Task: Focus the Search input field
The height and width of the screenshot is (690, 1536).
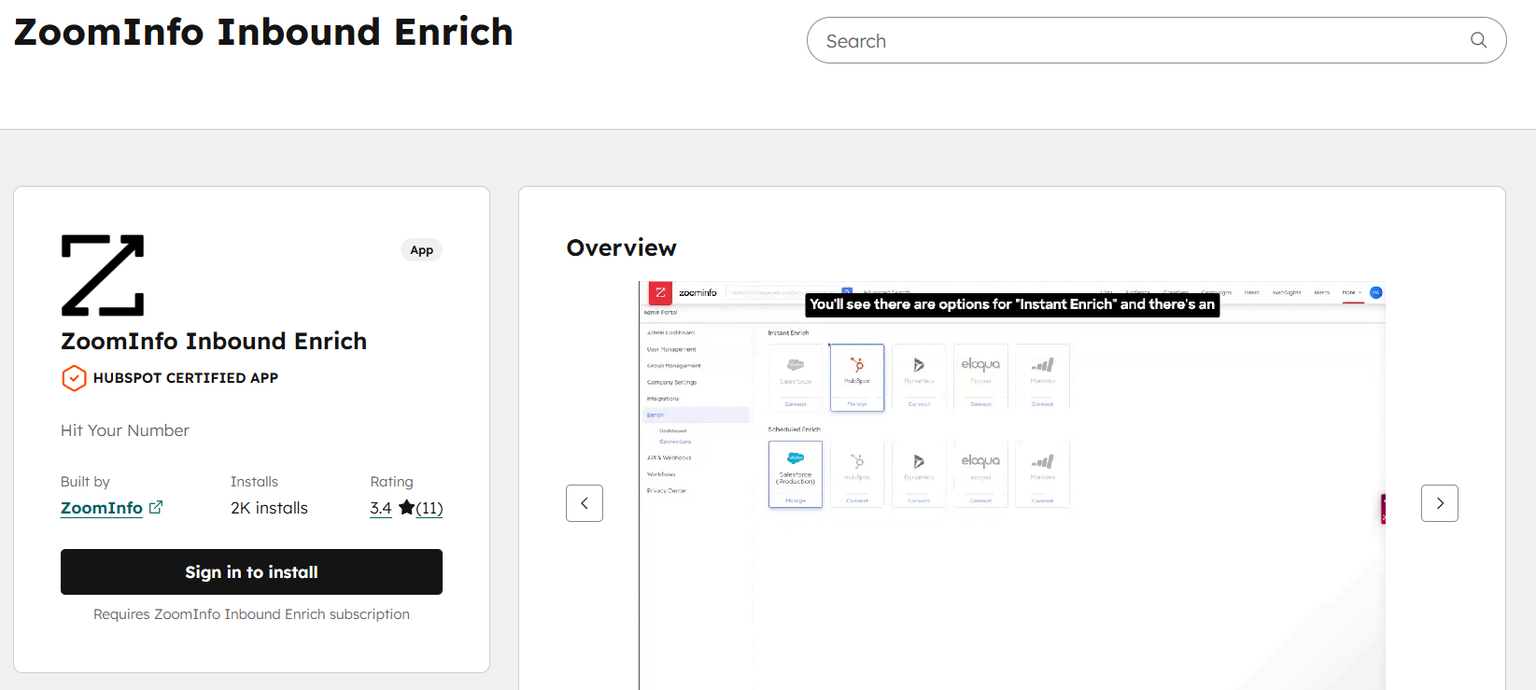Action: coord(1156,40)
